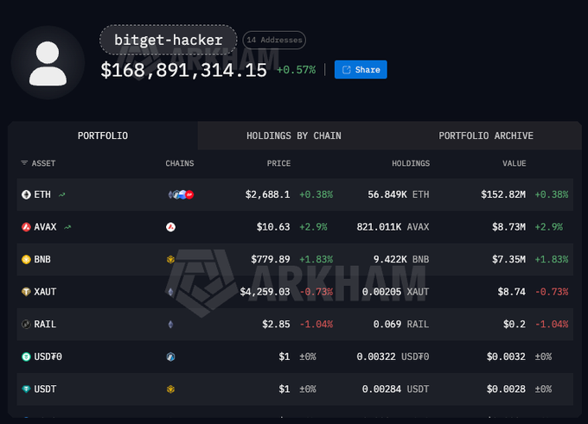
Task: Click the $152.82M ETH value
Action: (503, 194)
